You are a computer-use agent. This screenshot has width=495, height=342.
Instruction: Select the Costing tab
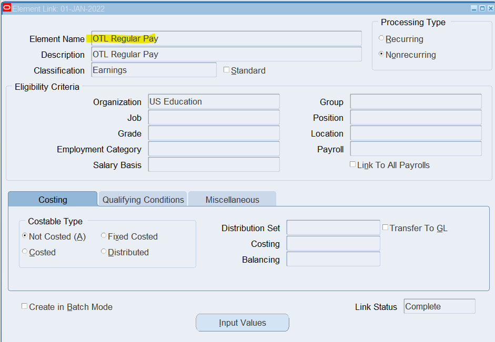pyautogui.click(x=53, y=200)
